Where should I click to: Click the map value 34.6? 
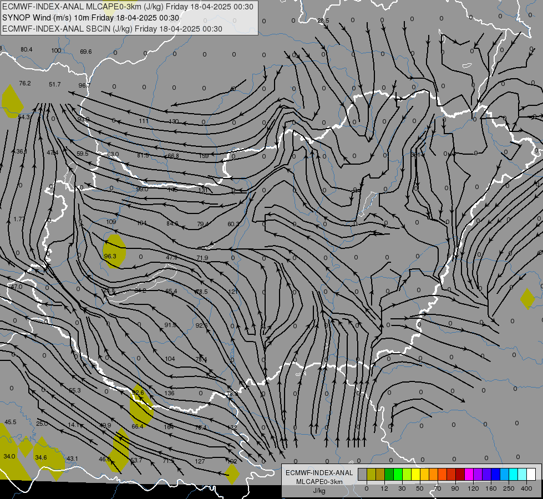(x=41, y=457)
